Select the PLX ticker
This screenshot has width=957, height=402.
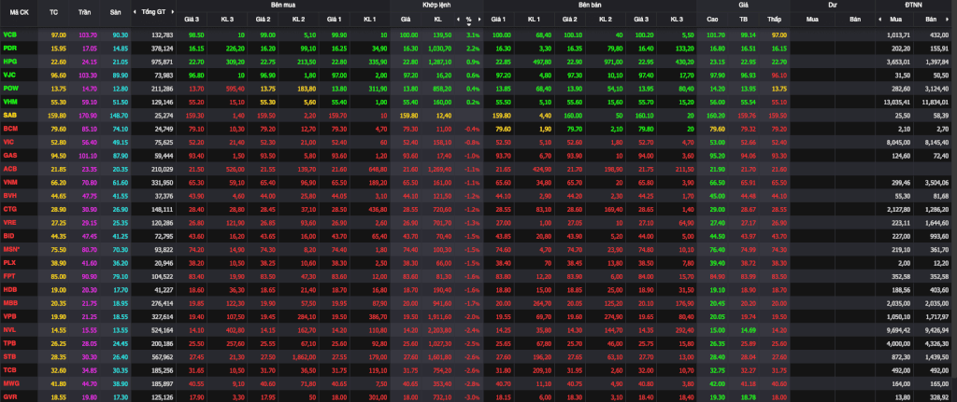[x=9, y=262]
